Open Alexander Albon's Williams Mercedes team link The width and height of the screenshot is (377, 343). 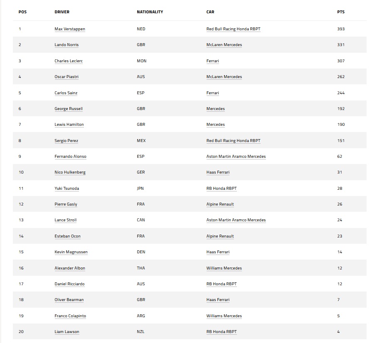(x=224, y=268)
